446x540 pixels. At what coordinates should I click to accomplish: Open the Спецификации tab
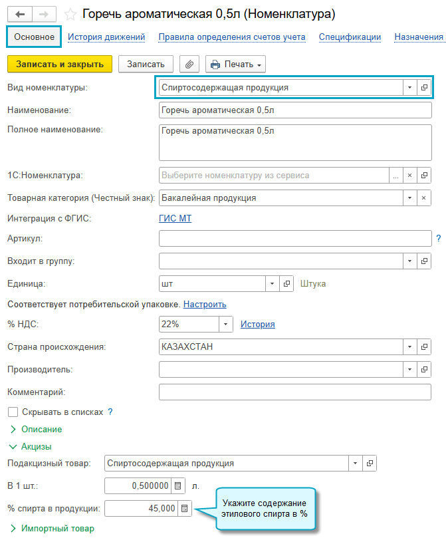(350, 37)
